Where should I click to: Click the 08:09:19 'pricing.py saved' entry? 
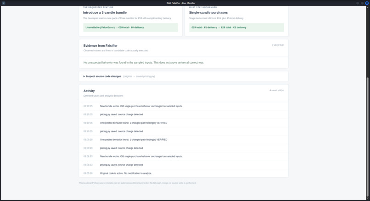coord(184,148)
